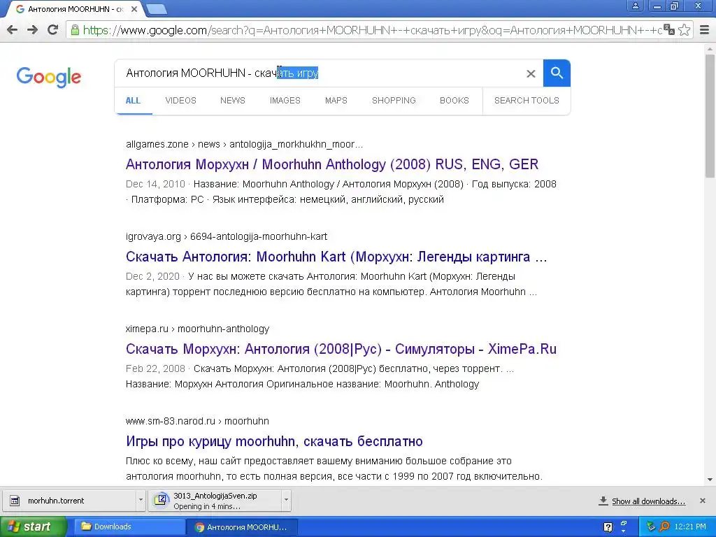
Task: Click the allgames.zone breadcrumb URL
Action: point(244,144)
